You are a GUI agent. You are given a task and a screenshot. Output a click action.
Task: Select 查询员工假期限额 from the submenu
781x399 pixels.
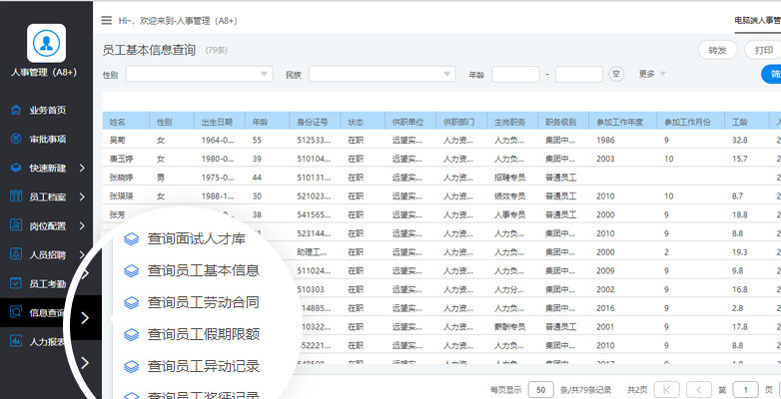pyautogui.click(x=204, y=333)
